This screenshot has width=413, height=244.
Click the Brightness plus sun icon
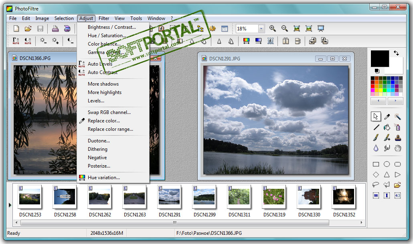(x=55, y=41)
